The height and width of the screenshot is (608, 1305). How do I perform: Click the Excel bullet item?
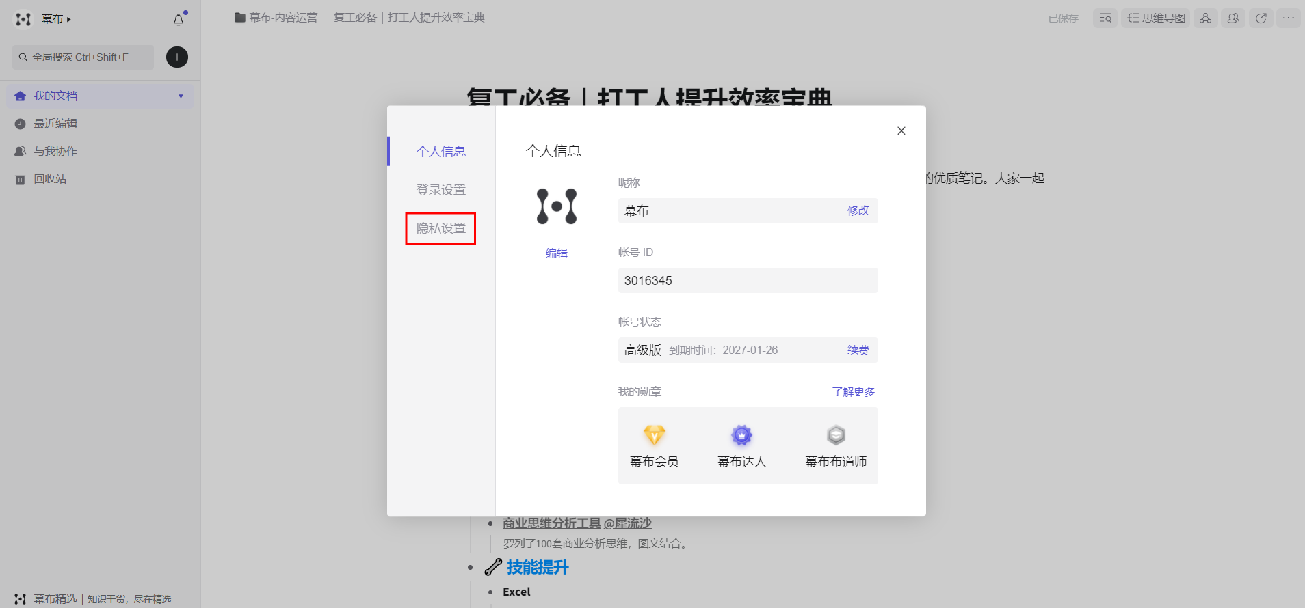[x=516, y=592]
